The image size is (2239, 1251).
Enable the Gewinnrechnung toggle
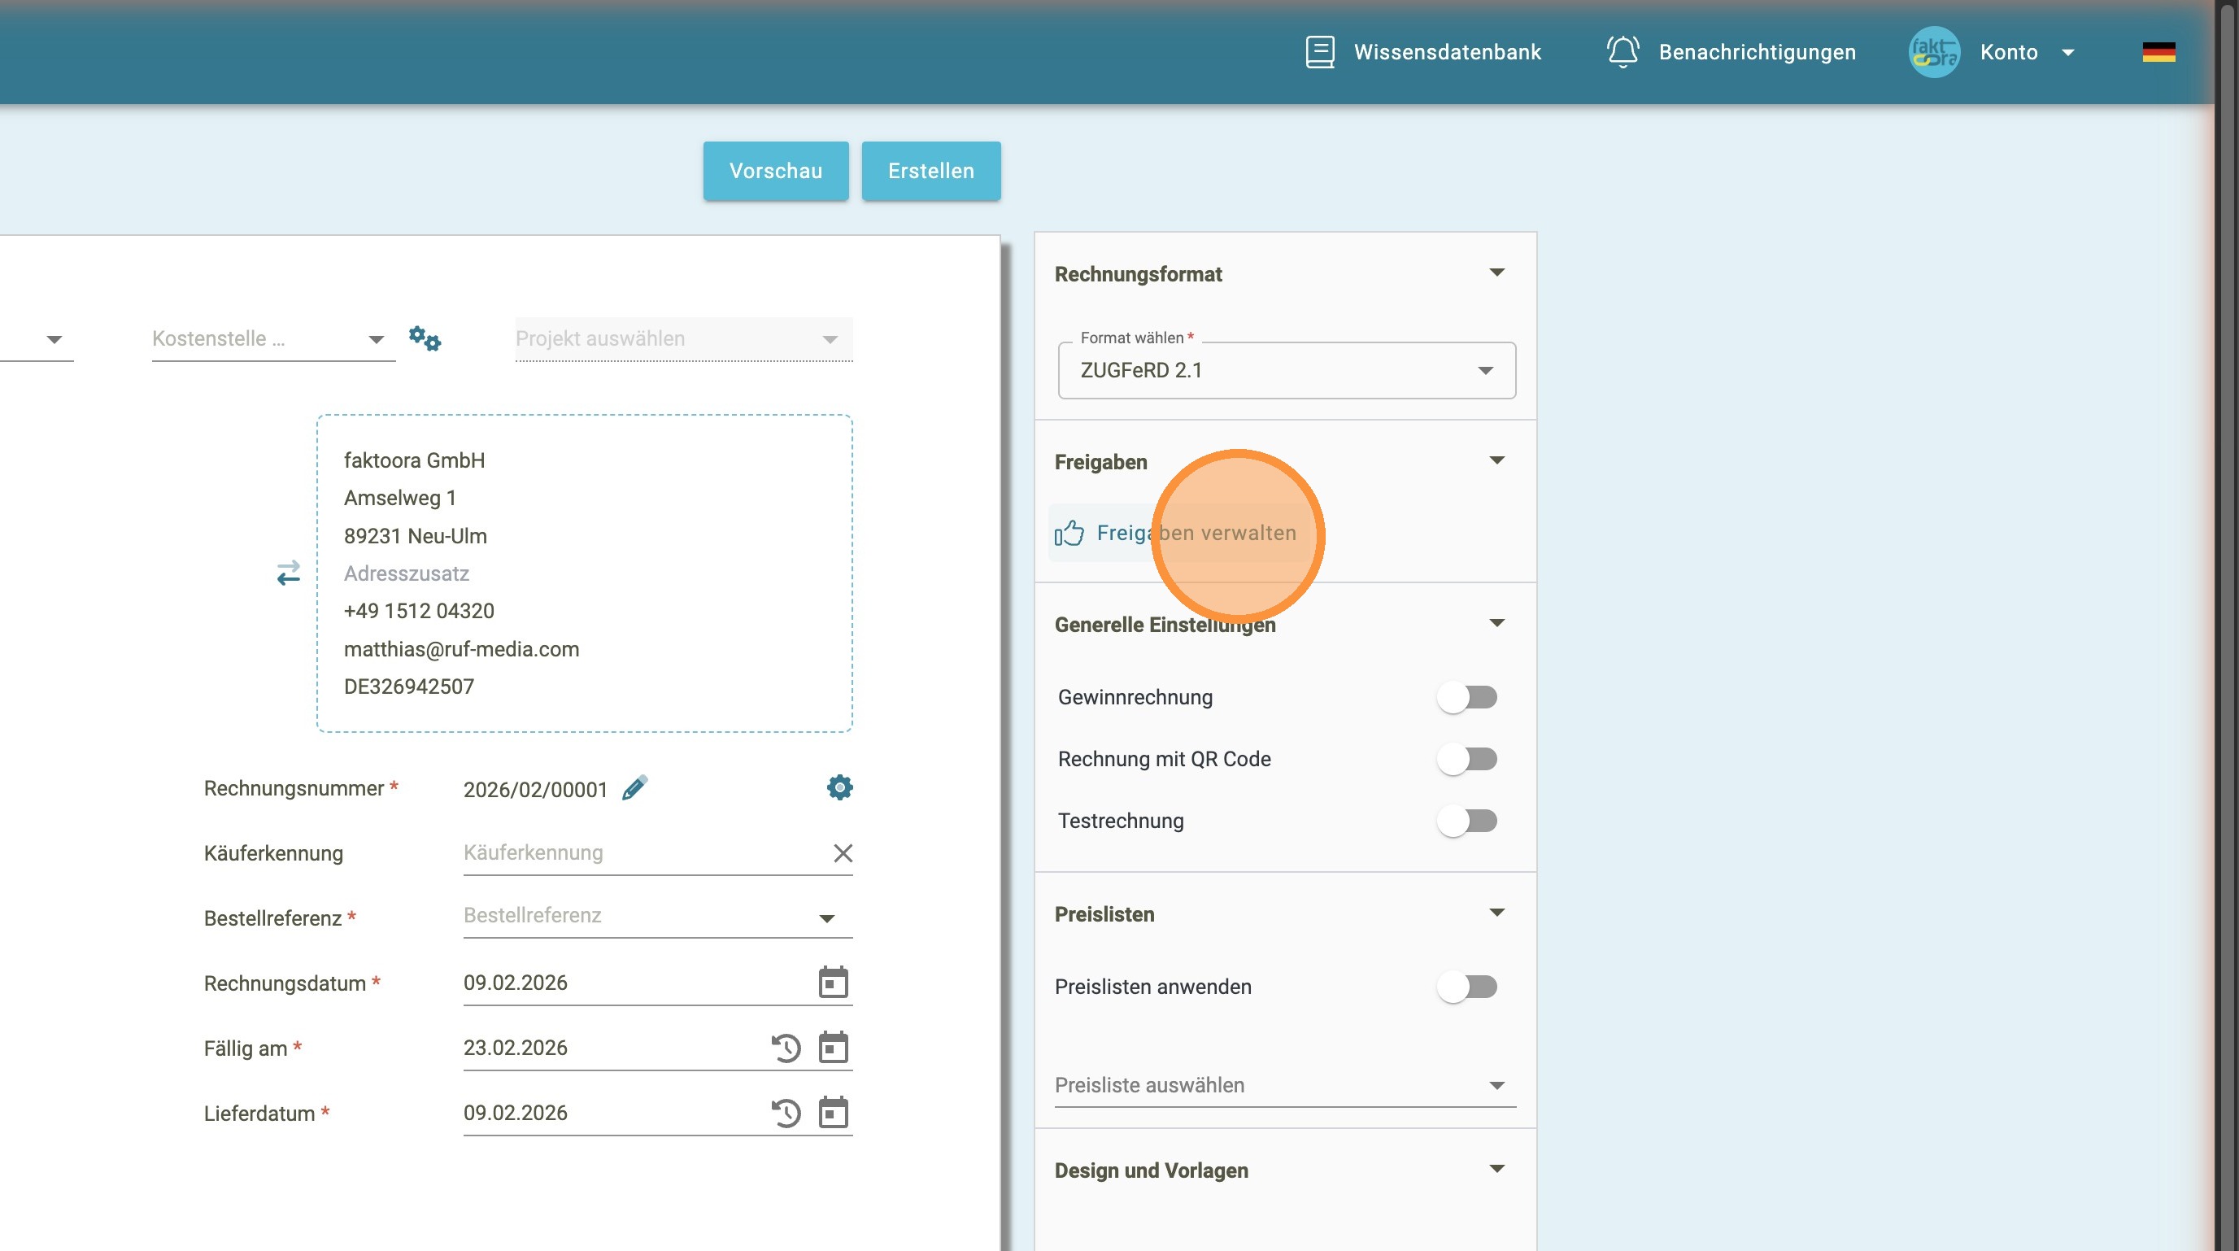[x=1467, y=697]
